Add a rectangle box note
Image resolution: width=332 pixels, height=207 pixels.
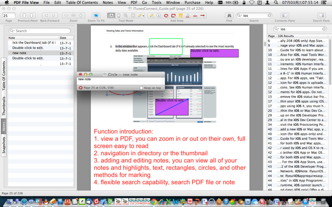(x=173, y=15)
